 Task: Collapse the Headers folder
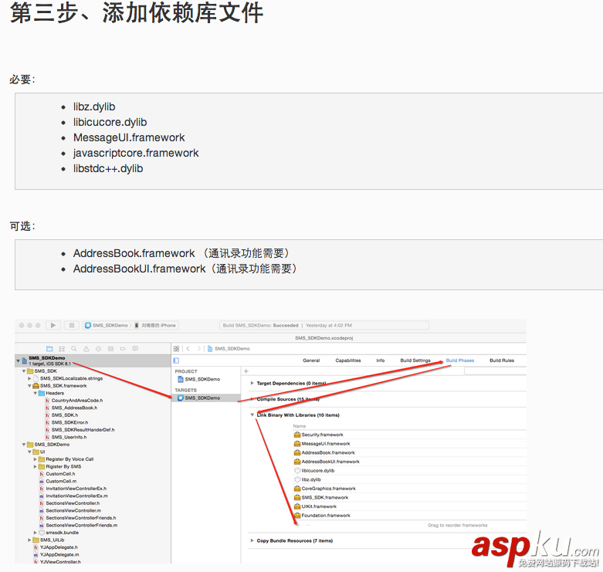35,393
